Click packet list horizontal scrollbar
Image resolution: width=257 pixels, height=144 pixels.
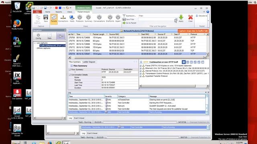[137, 57]
